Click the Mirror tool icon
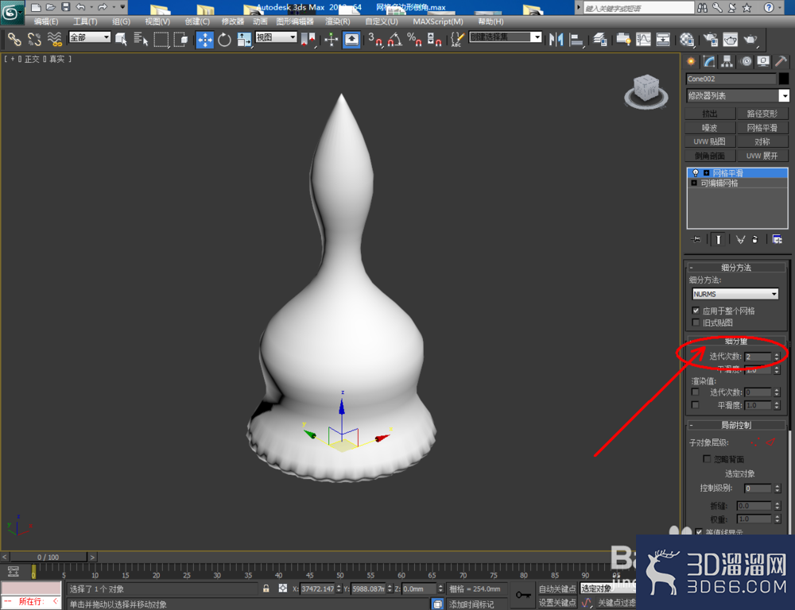This screenshot has width=795, height=610. coord(556,40)
